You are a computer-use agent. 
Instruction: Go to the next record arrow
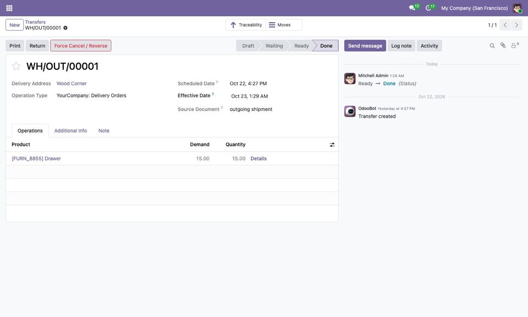tap(516, 25)
